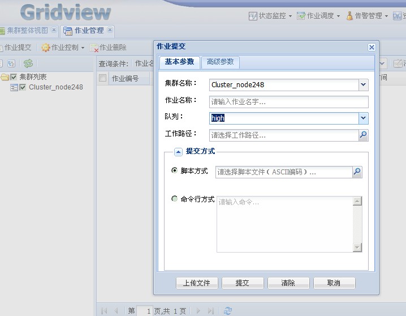Switch to the 高级参数 tab
The height and width of the screenshot is (316, 406).
(221, 62)
